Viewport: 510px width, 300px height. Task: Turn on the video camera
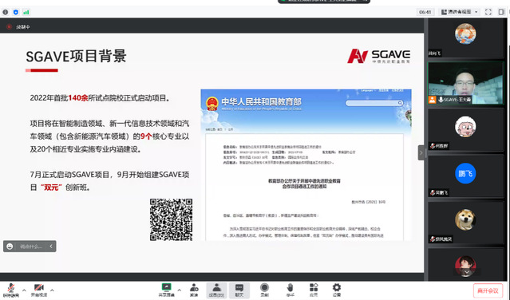pyautogui.click(x=39, y=290)
